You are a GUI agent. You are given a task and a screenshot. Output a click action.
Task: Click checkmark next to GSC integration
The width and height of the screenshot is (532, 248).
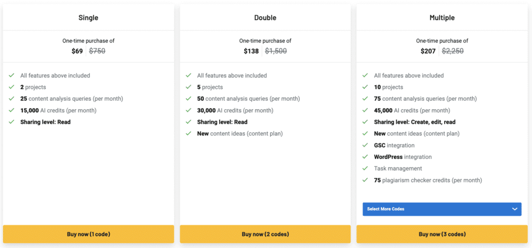[365, 146]
